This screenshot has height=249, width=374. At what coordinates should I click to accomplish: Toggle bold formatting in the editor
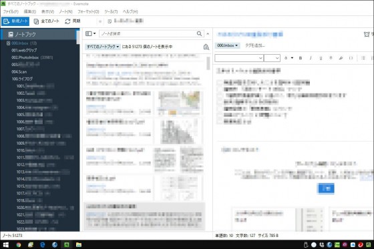[301, 58]
